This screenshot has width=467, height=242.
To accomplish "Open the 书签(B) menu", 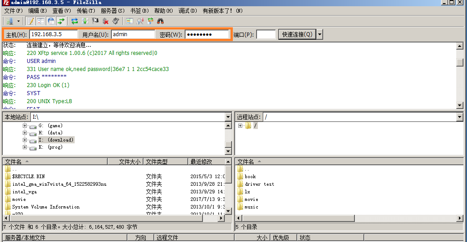I will point(139,11).
